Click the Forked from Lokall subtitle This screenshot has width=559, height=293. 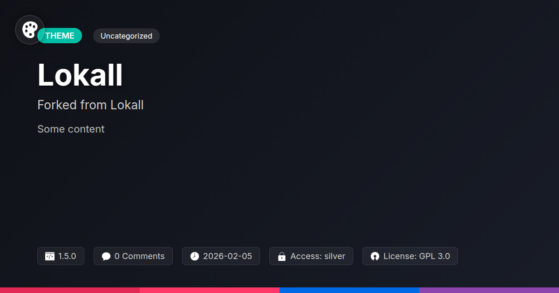coord(90,105)
